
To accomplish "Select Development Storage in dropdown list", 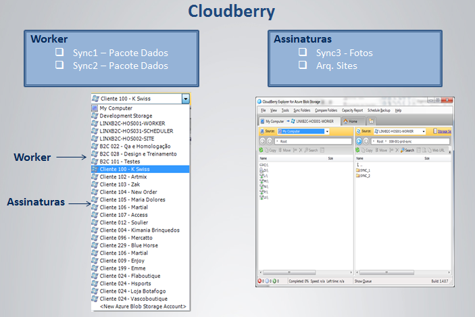I will (141, 116).
